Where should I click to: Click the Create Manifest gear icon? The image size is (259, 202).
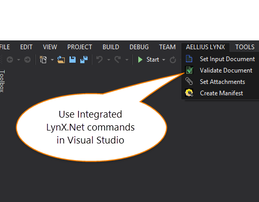[x=189, y=93]
